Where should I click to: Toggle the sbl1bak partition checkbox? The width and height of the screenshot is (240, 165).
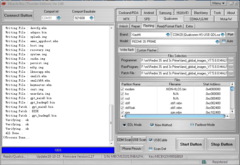pyautogui.click(x=122, y=108)
